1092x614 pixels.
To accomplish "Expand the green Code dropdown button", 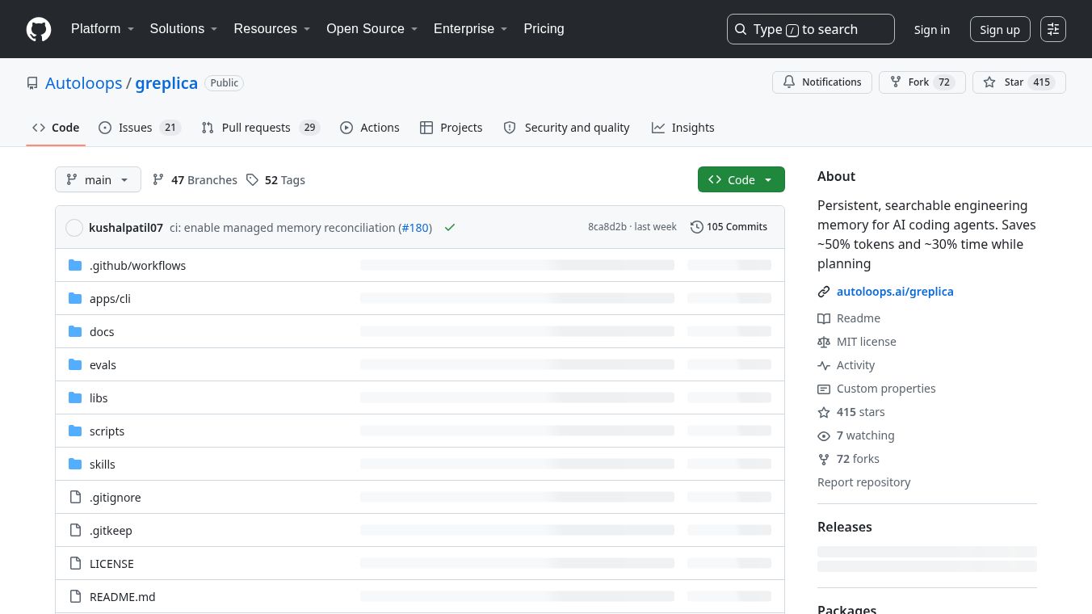I will tap(741, 179).
